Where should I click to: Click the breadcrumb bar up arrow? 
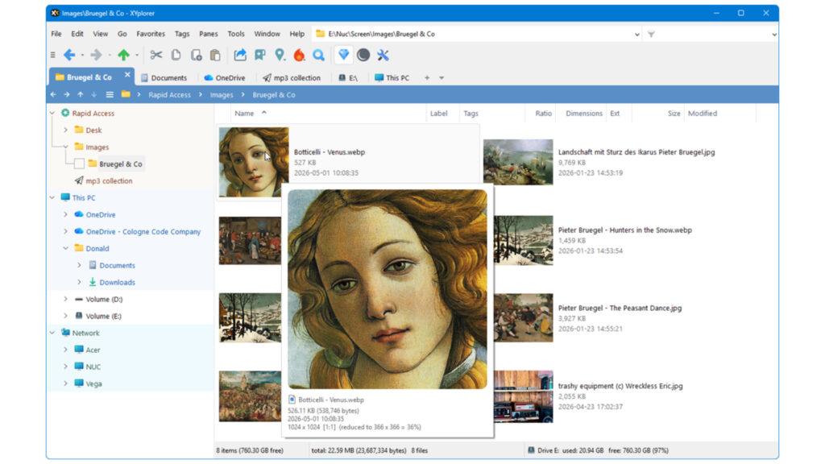coord(81,95)
